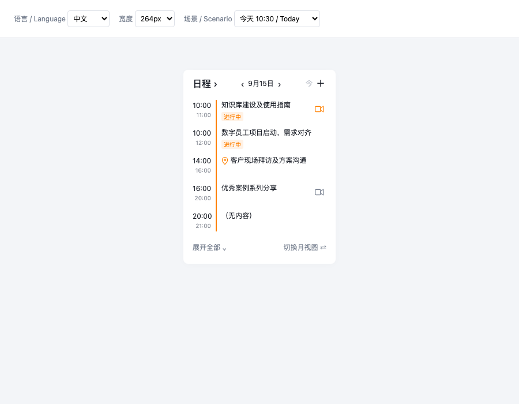Switch to month view via 切换月视图

click(x=305, y=248)
